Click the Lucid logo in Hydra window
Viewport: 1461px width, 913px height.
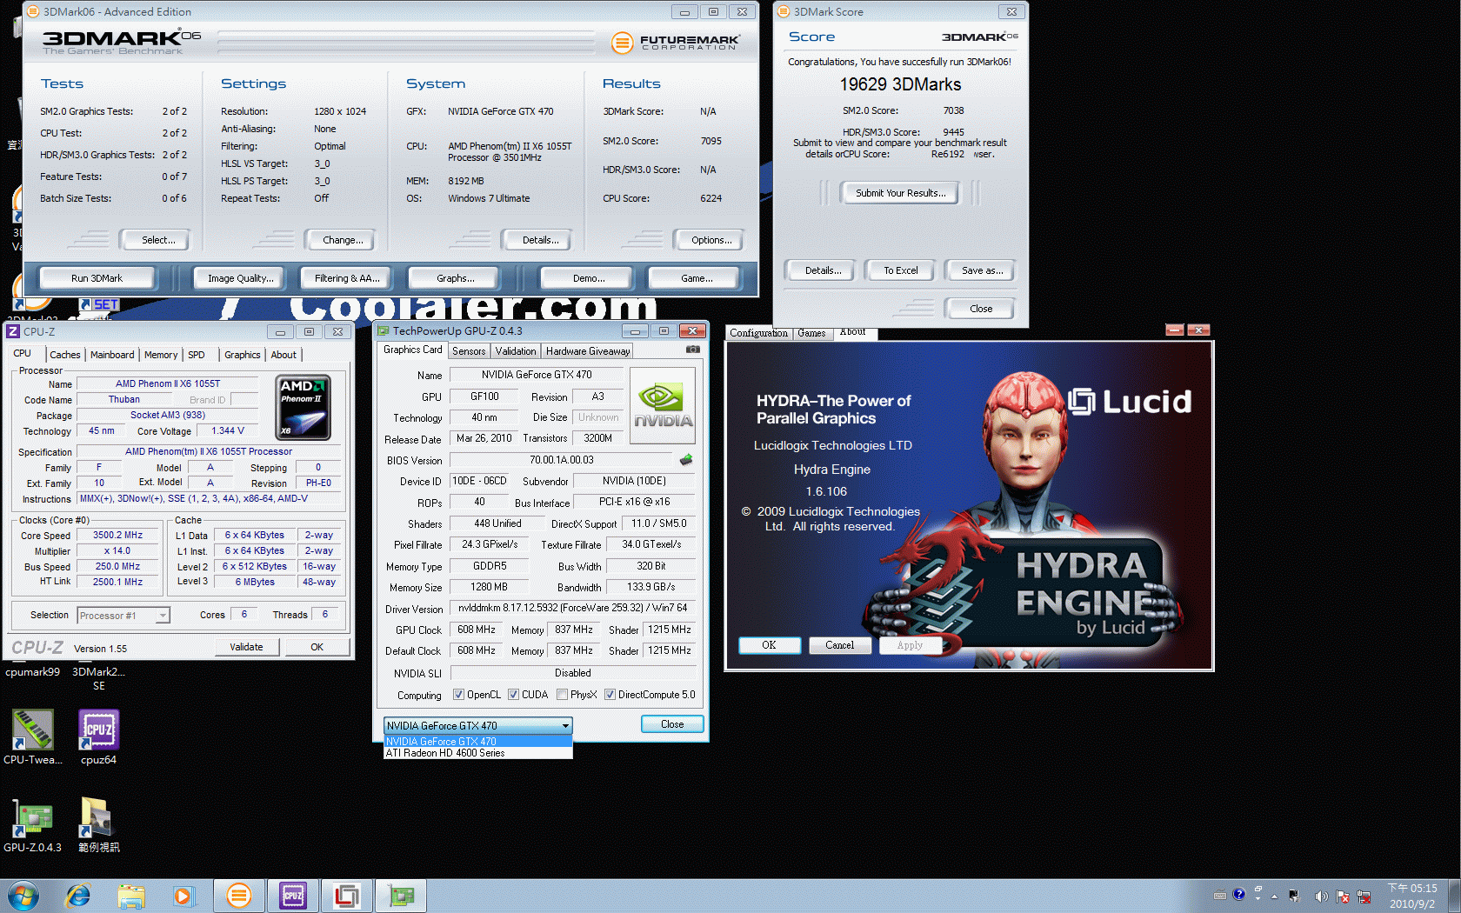pos(1130,402)
